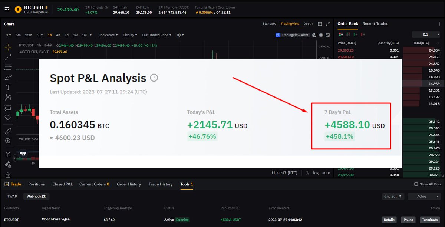Collapse the chart side panel arrow
Image resolution: width=445 pixels, height=227 pixels.
pos(15,158)
